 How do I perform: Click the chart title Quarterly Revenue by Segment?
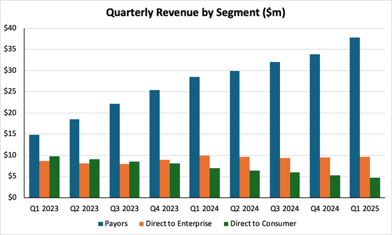tap(195, 12)
